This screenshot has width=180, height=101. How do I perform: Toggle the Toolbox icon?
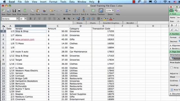[x=101, y=11]
